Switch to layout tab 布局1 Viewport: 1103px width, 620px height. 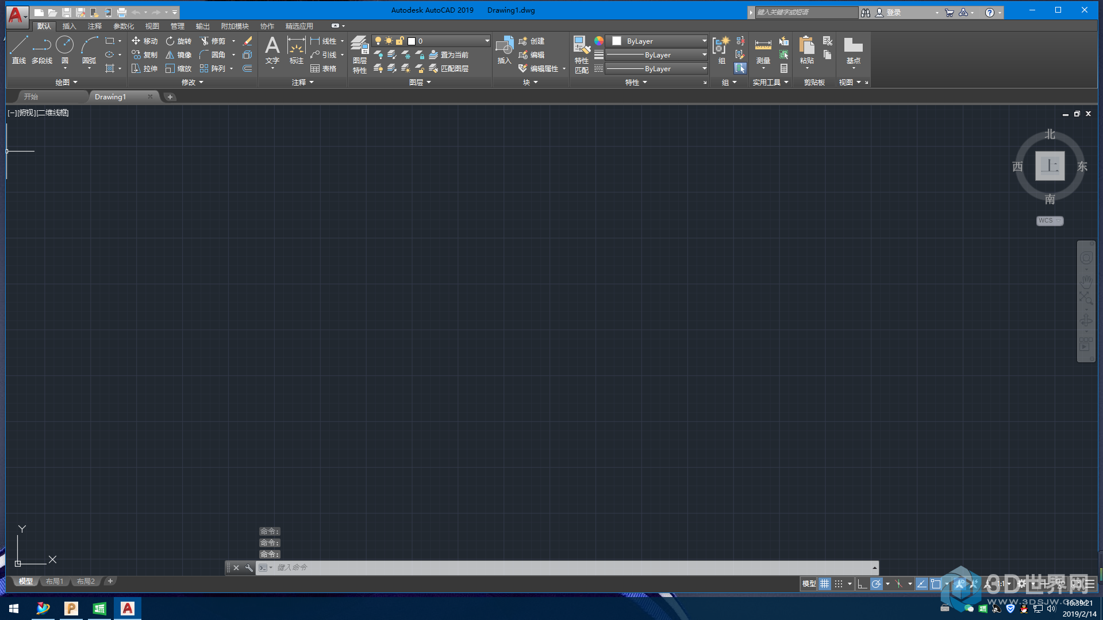[55, 582]
